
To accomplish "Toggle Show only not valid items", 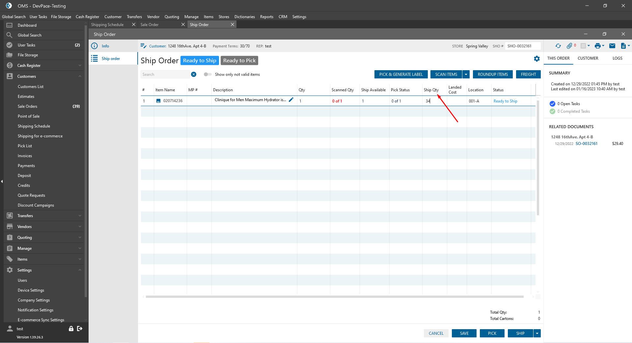I will point(207,74).
